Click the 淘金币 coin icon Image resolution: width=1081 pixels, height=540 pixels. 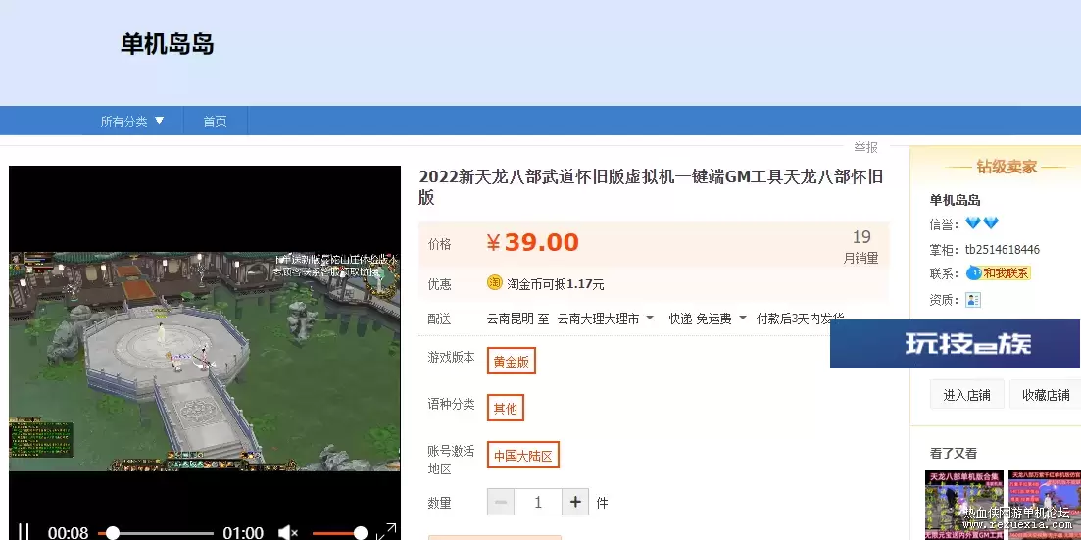[495, 283]
